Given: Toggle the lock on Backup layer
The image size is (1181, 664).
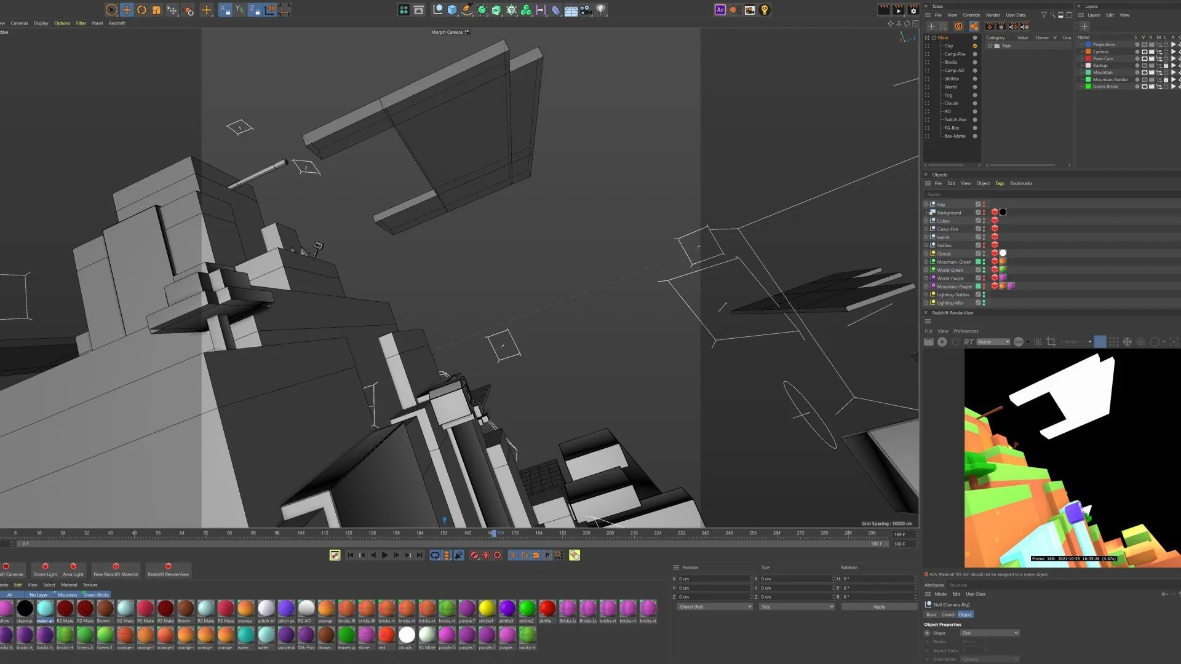Looking at the screenshot, I should click(x=1166, y=66).
